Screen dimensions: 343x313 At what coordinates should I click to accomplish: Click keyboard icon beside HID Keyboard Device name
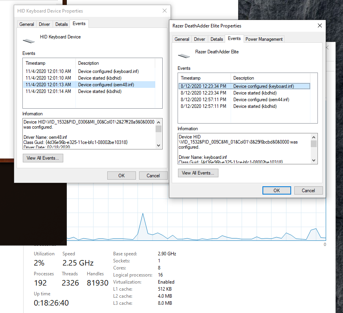pos(29,41)
